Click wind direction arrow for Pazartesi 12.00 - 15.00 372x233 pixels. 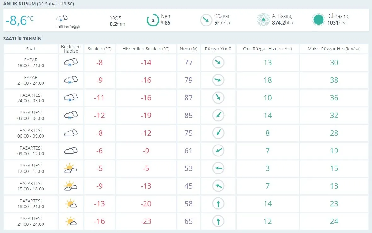point(218,168)
